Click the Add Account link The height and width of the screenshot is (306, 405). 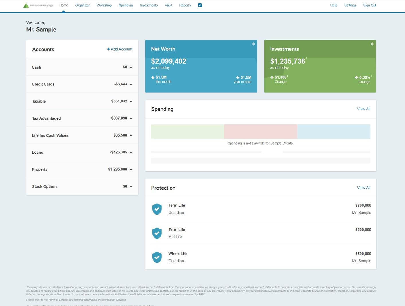(x=120, y=49)
